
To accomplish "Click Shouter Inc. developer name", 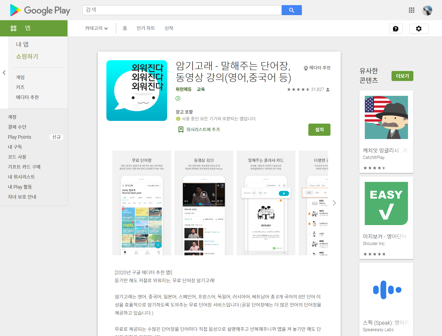I will point(374,243).
